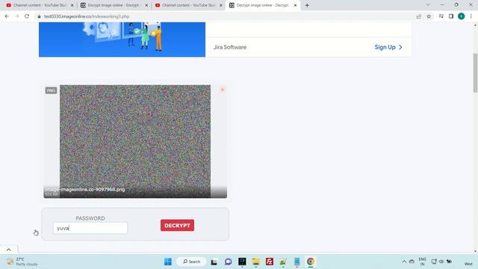Open the Jira Software ad banner image
Viewport: 478px width, 269px height.
pos(122,40)
